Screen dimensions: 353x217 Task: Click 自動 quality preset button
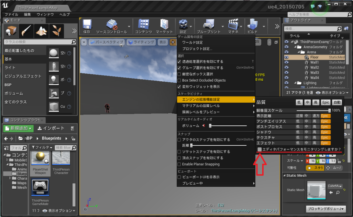click(337, 102)
